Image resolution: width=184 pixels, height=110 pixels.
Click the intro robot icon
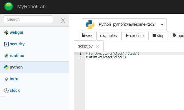point(6,79)
